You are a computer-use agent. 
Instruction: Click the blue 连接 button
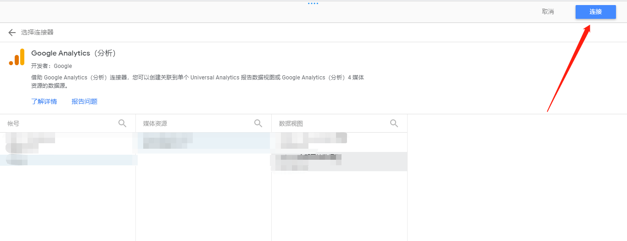point(595,12)
